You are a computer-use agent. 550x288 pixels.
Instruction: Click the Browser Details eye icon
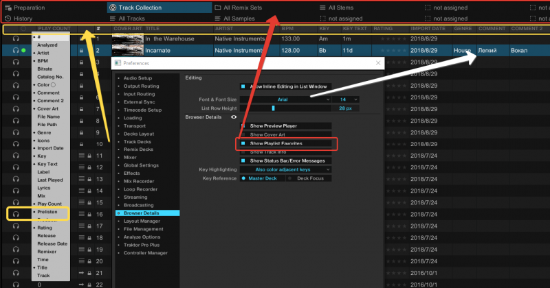point(234,117)
